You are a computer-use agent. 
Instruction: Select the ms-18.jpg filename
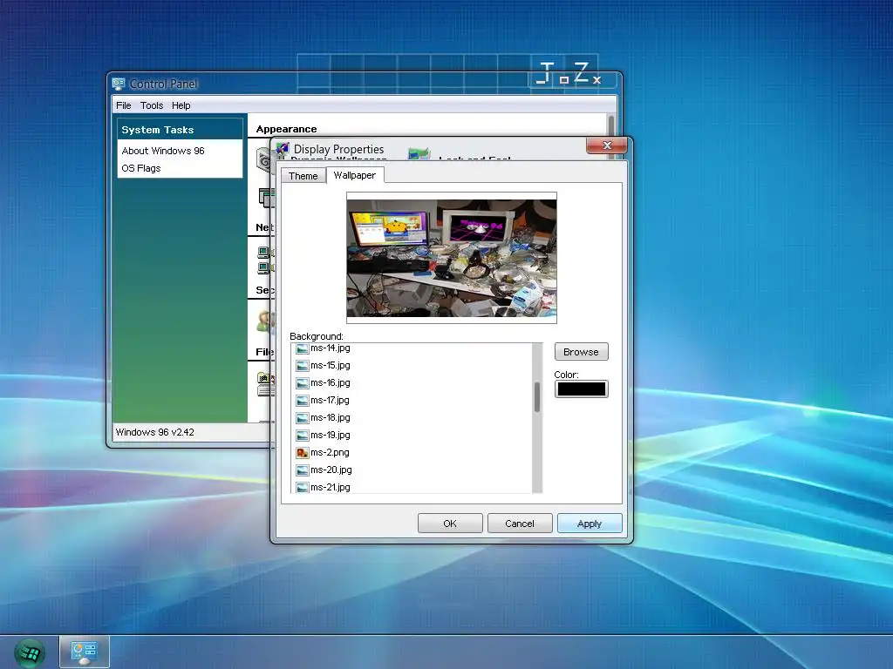pos(331,417)
